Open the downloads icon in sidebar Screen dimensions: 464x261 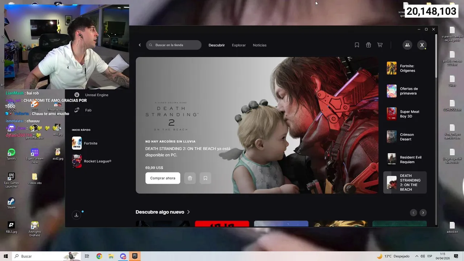[x=76, y=215]
